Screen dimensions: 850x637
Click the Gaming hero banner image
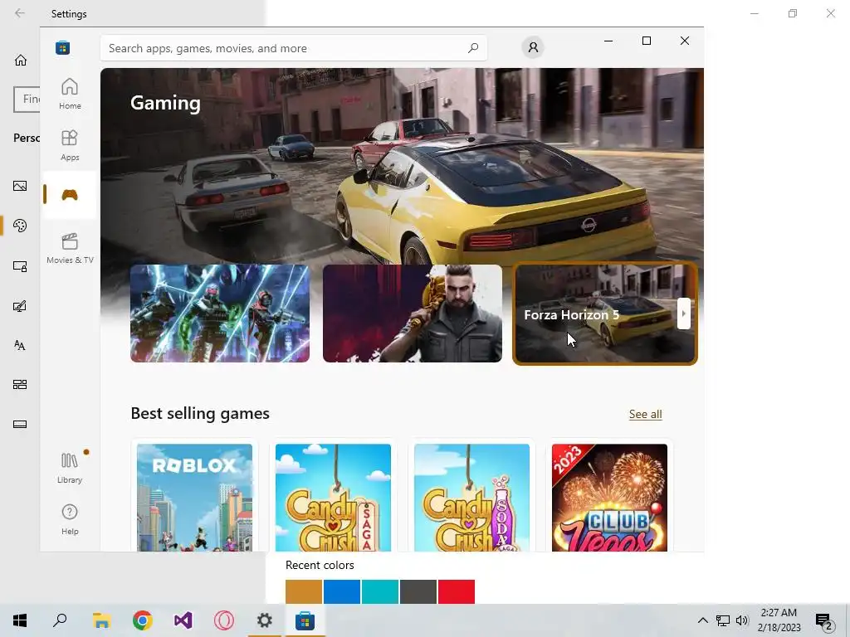402,165
